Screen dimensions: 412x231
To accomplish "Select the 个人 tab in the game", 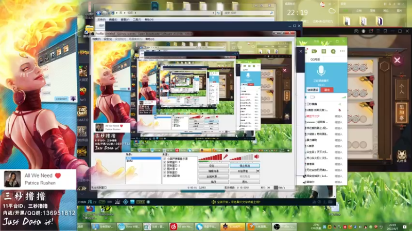I will (x=402, y=88).
